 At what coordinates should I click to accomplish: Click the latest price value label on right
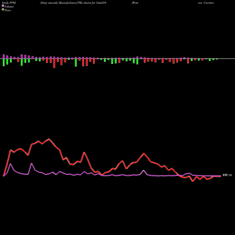pyautogui.click(x=227, y=175)
